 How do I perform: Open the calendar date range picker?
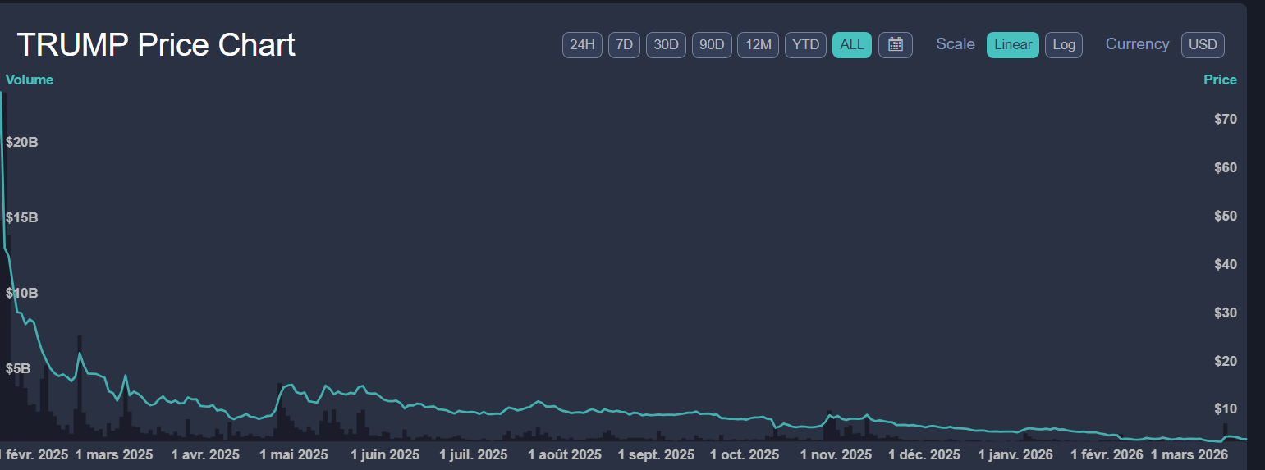[896, 45]
